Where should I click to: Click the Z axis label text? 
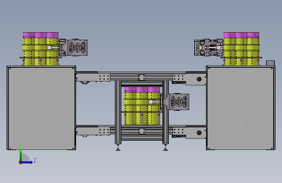click(x=35, y=160)
